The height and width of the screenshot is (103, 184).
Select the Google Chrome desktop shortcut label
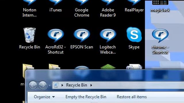pyautogui.click(x=82, y=13)
